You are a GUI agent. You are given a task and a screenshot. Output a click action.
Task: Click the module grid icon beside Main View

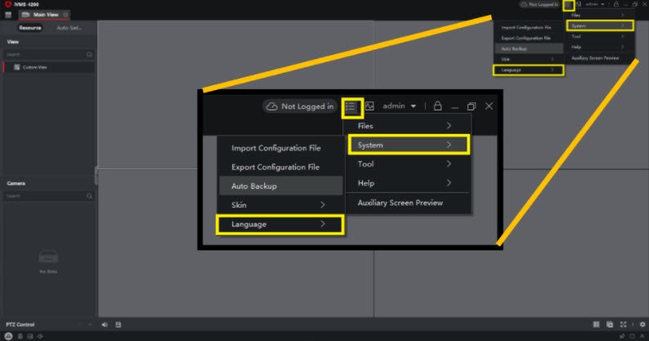8,16
